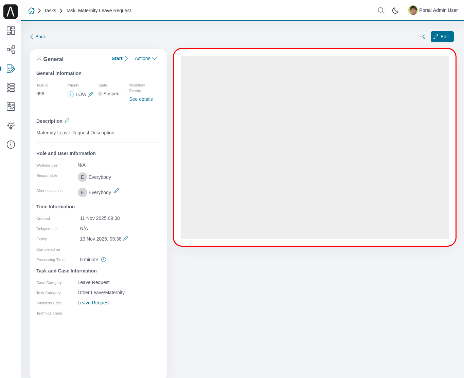Open the Leave Request business case link
This screenshot has width=464, height=378.
coord(93,303)
